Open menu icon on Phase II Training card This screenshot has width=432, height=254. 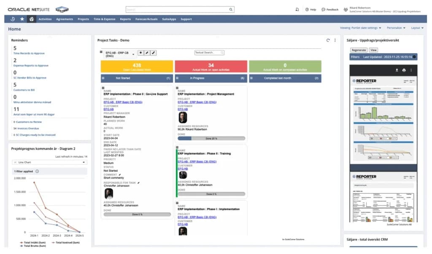177,148
